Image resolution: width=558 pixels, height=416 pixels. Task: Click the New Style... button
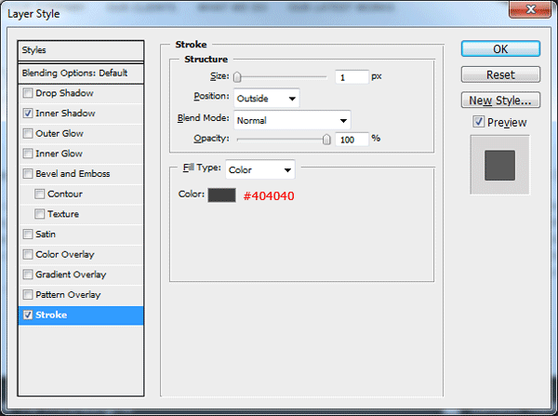pos(500,100)
